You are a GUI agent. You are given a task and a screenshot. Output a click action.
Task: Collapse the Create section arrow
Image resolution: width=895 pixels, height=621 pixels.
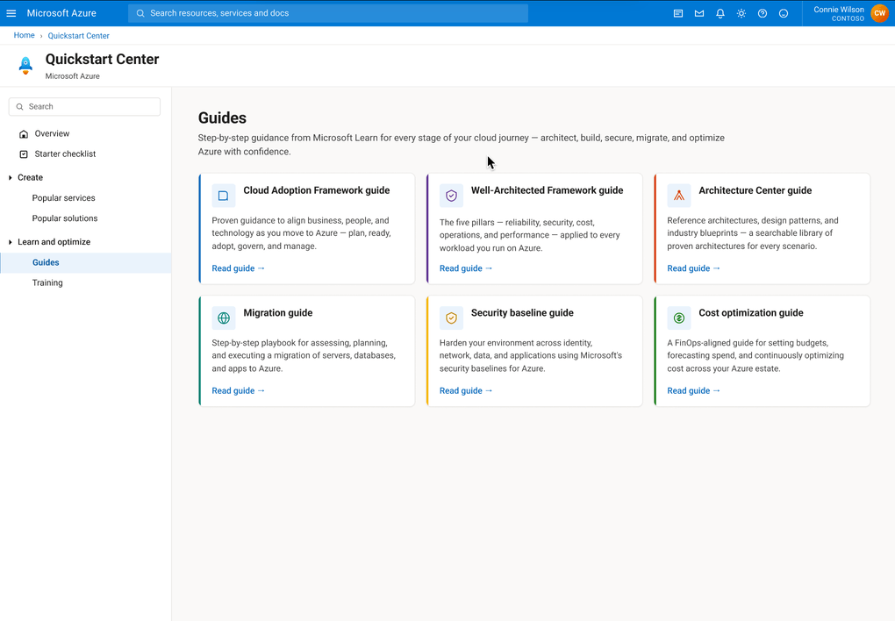[x=11, y=177]
